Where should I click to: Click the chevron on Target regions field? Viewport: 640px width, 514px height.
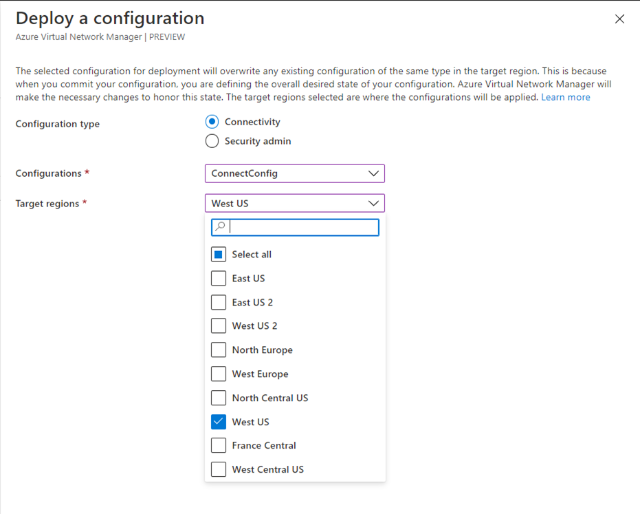point(373,204)
